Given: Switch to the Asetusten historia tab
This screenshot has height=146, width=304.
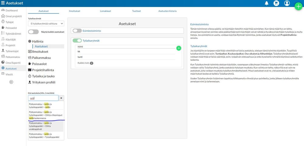Looking at the screenshot, I should click(167, 11).
